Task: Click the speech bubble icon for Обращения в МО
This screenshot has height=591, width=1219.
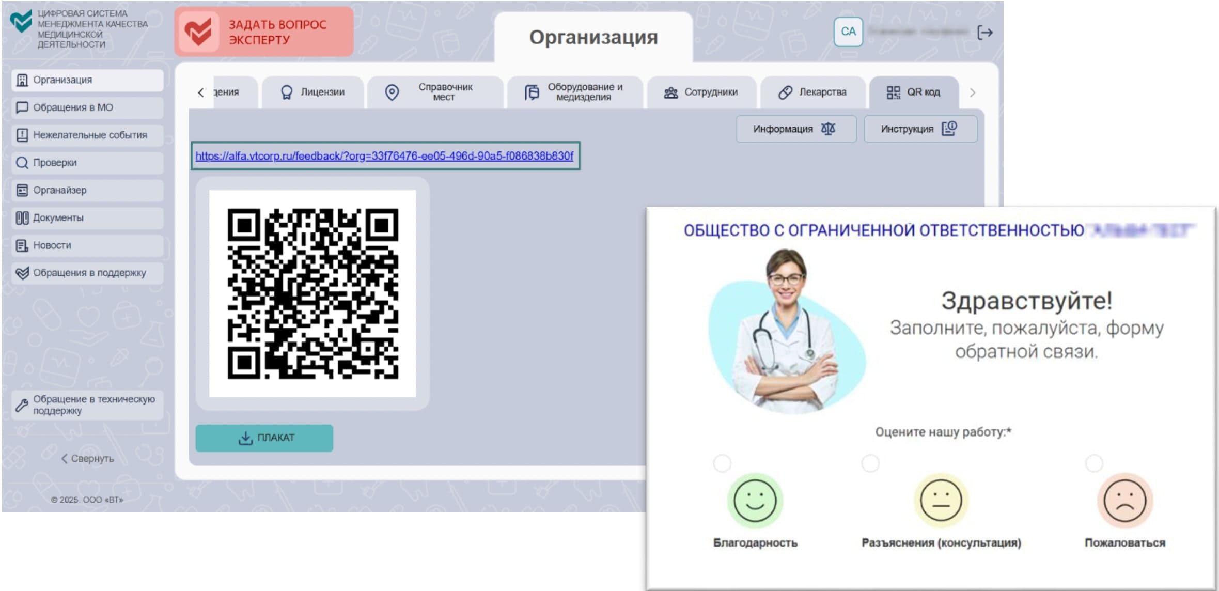Action: (x=22, y=107)
